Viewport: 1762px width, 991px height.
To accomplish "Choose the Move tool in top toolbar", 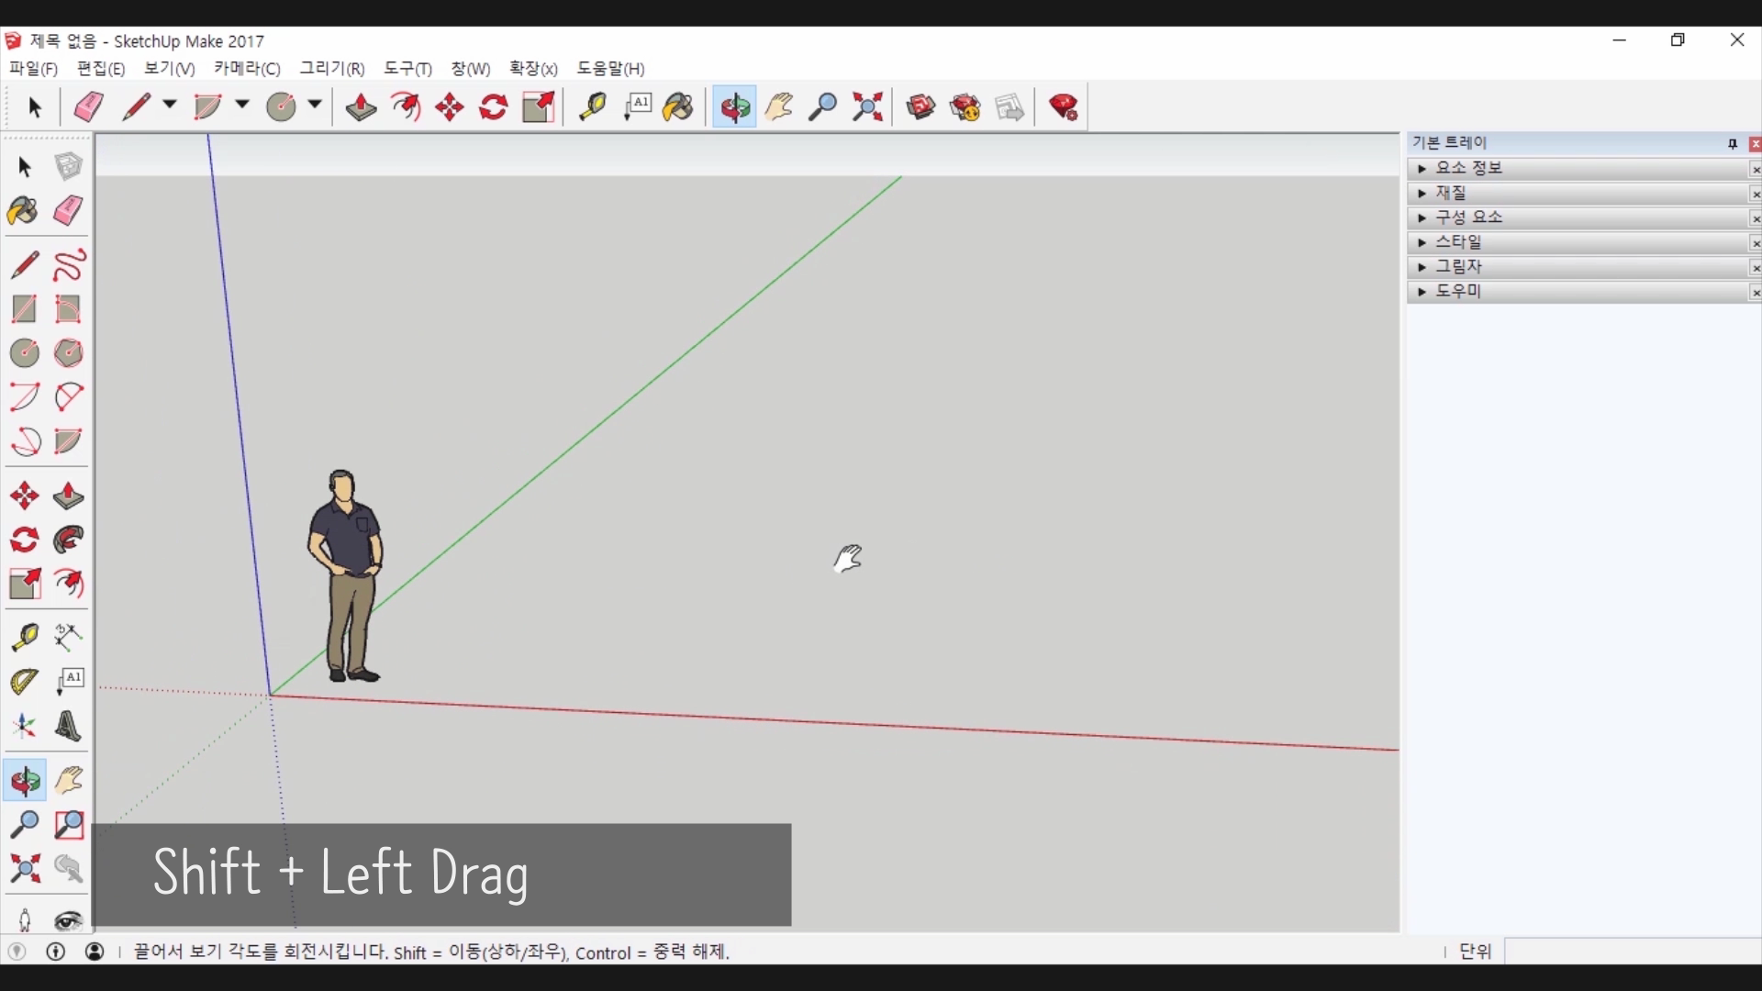I will coord(450,107).
